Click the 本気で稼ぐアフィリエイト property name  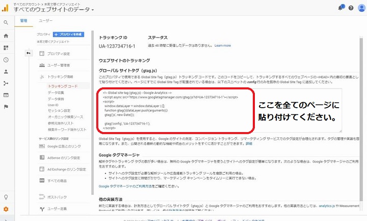(x=53, y=42)
